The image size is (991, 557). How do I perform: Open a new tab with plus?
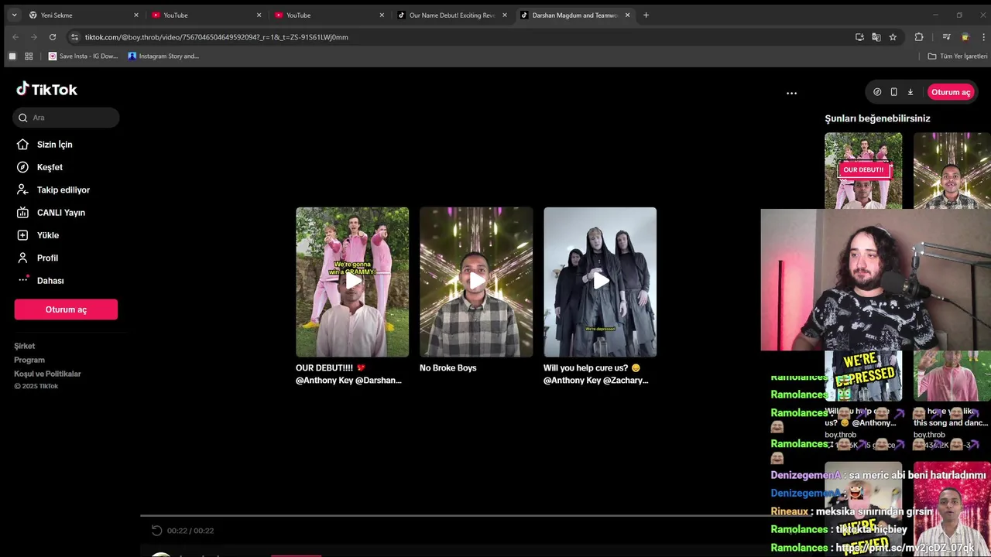pyautogui.click(x=646, y=15)
